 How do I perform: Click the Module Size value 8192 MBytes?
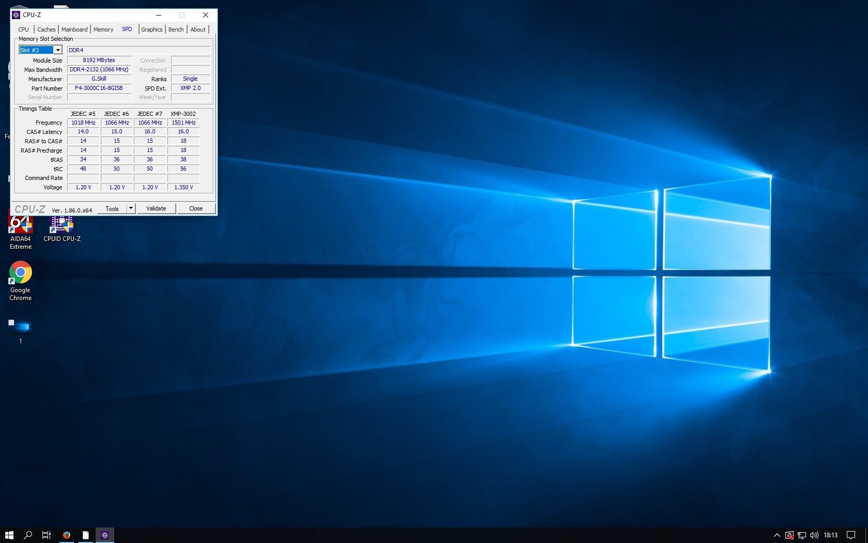click(x=99, y=60)
